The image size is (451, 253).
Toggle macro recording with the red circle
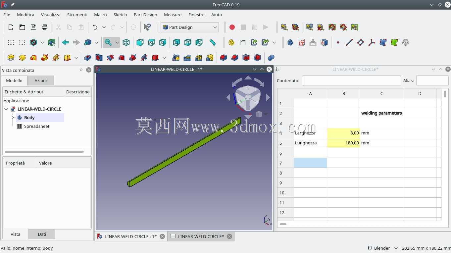pos(232,27)
